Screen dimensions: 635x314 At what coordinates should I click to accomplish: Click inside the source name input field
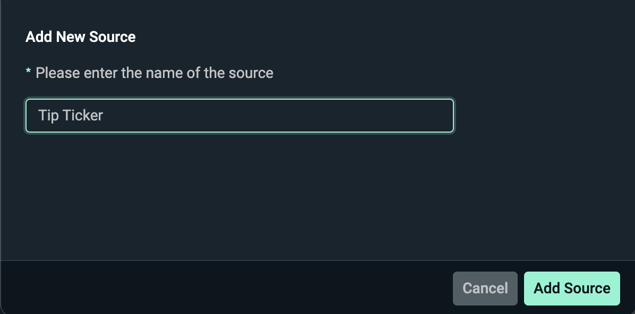click(239, 115)
